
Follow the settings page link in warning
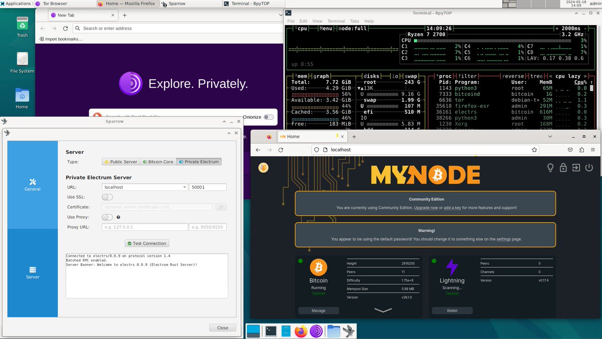point(504,239)
